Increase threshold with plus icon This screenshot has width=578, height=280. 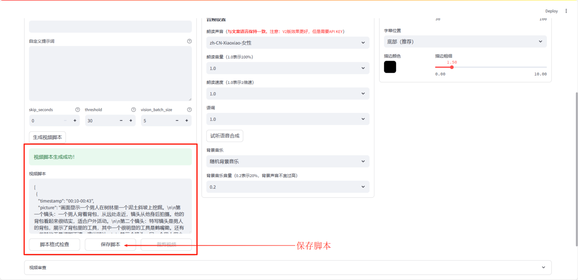pyautogui.click(x=131, y=121)
